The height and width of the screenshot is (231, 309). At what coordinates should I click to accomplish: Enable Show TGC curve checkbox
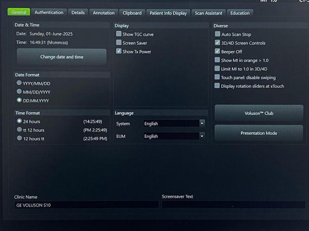[x=119, y=34]
